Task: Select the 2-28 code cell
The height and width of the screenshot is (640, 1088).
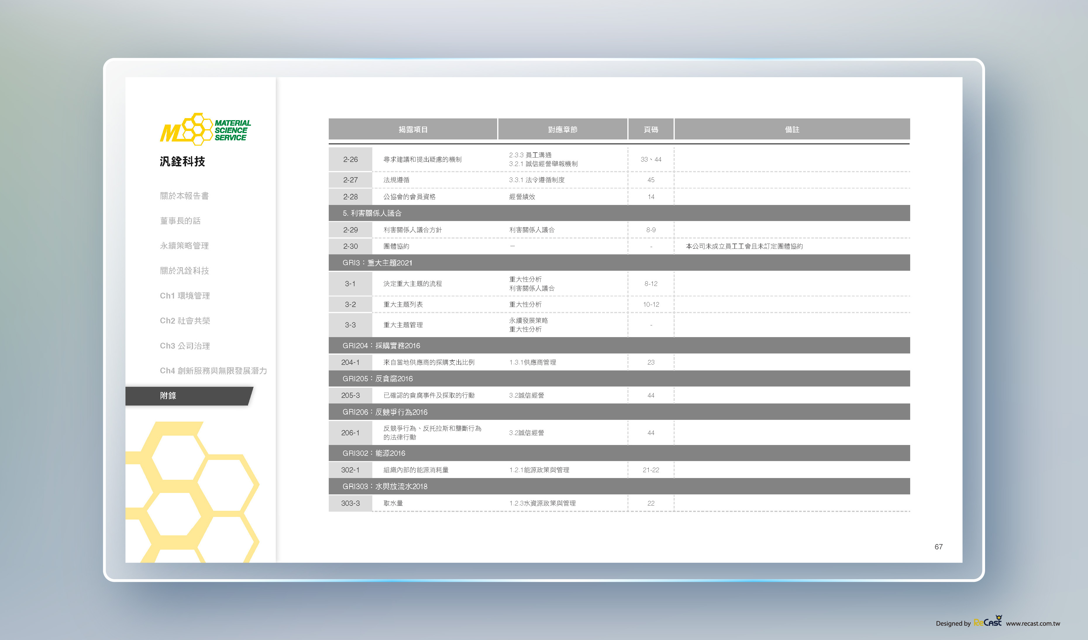Action: [x=350, y=197]
